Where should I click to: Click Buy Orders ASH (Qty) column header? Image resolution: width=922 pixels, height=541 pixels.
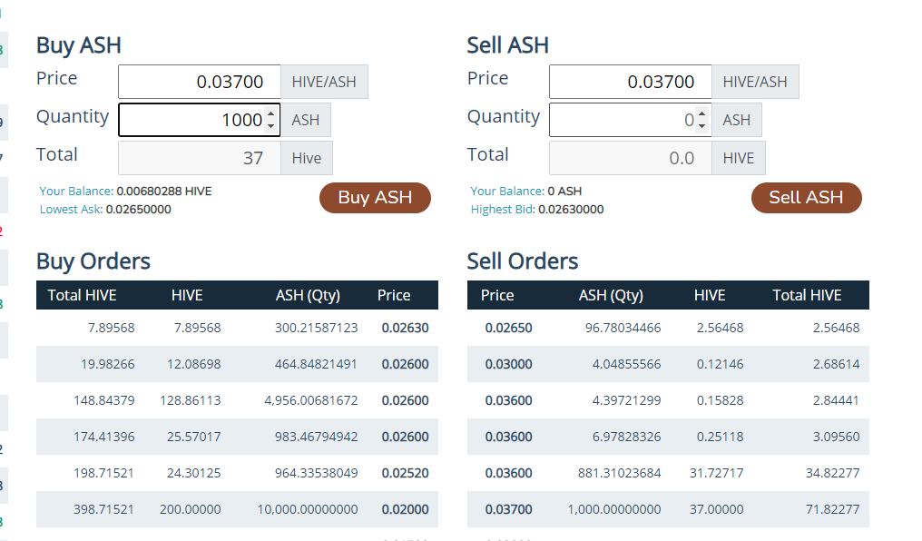[309, 295]
